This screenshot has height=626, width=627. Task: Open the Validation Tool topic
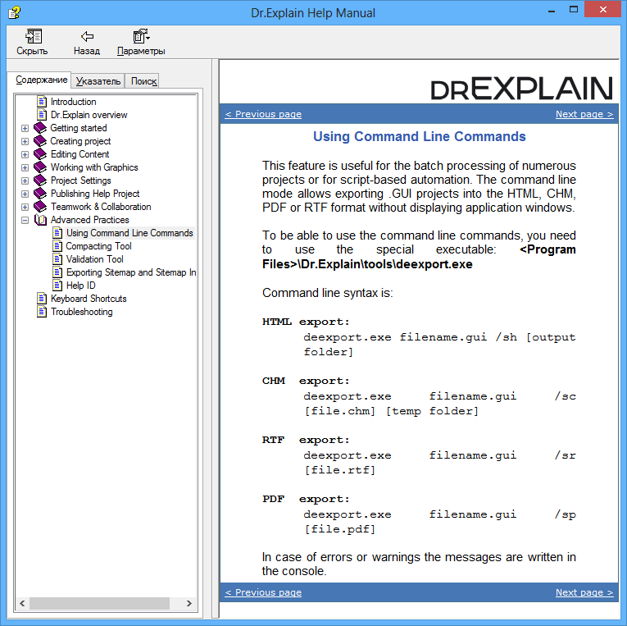(95, 259)
